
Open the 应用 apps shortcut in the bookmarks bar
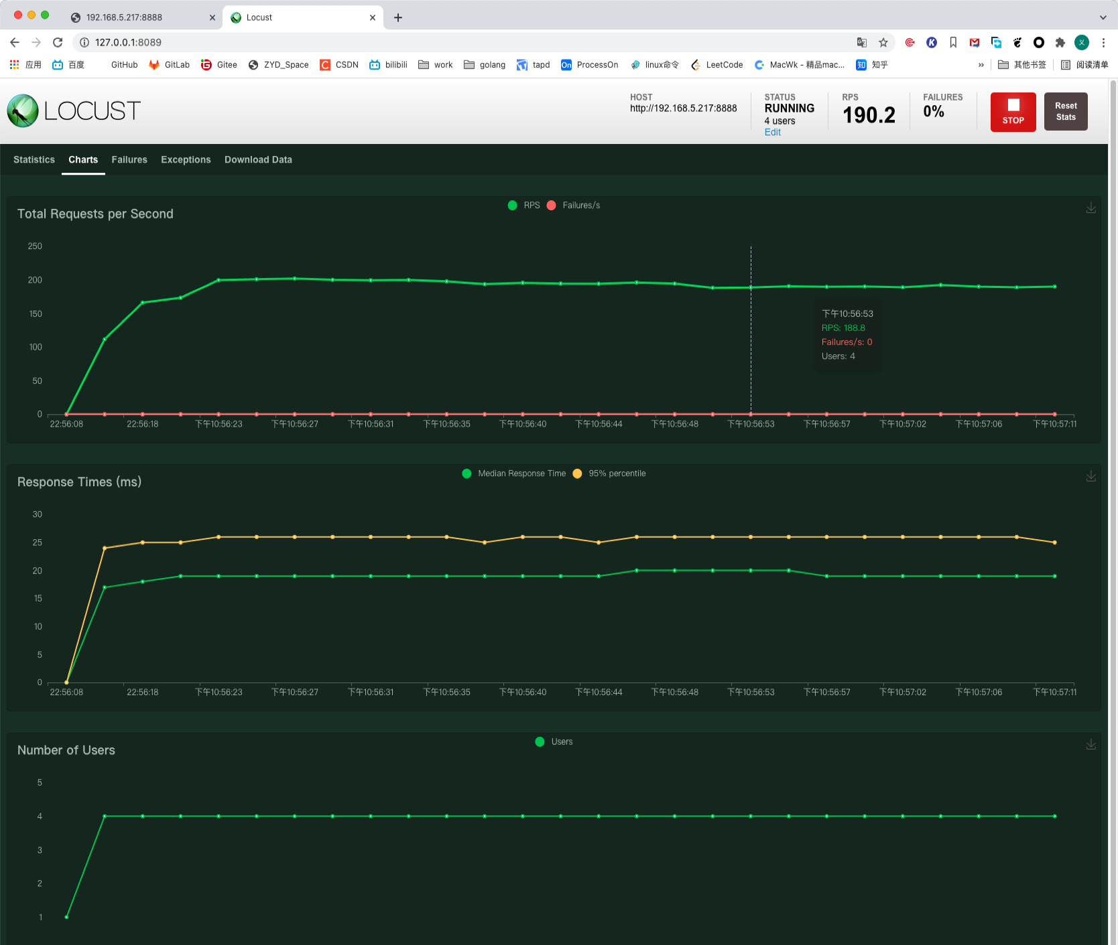pos(25,65)
